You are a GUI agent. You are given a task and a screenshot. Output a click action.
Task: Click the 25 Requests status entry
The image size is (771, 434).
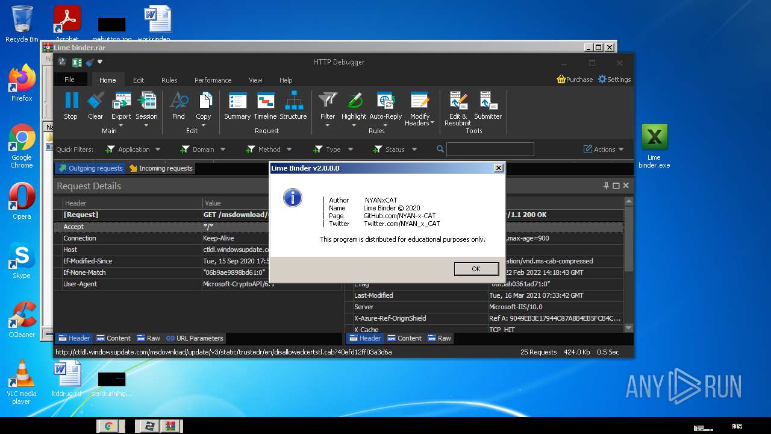click(x=538, y=352)
